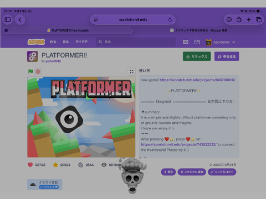266x199 pixels.
Task: Click the green リミックス button
Action: (197, 56)
